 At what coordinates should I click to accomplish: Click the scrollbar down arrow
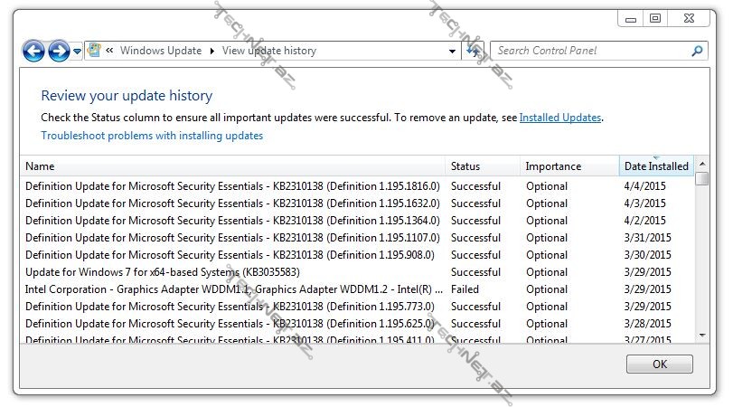pyautogui.click(x=702, y=335)
